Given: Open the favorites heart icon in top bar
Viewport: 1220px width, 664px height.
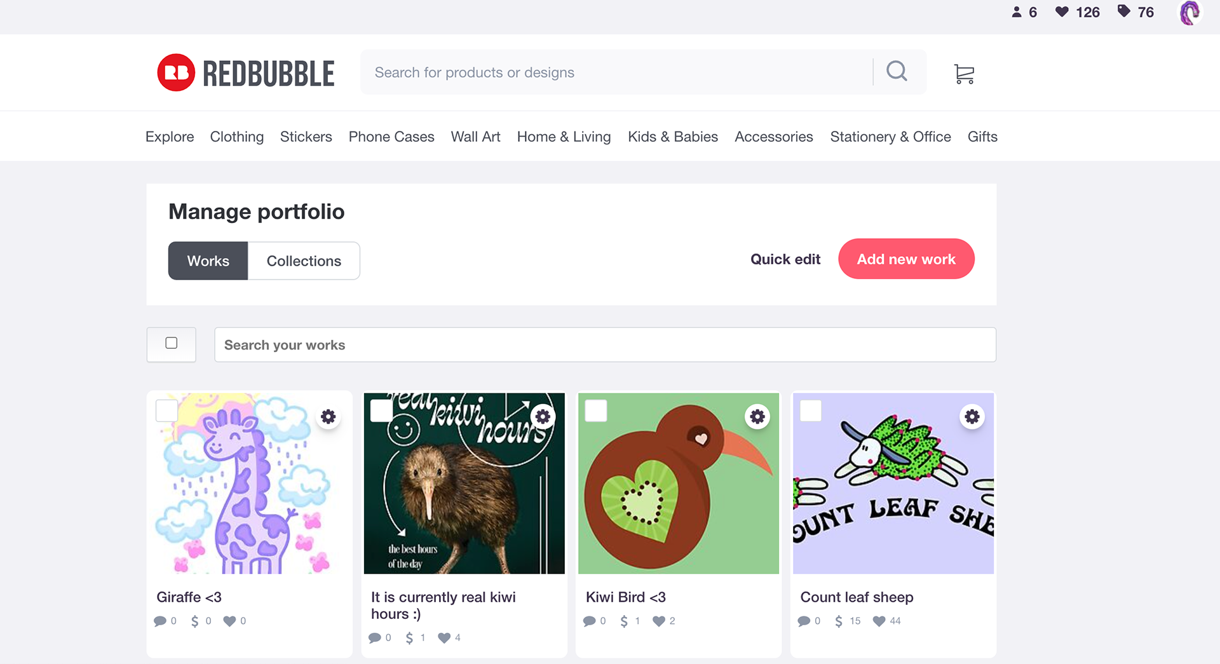Looking at the screenshot, I should (x=1062, y=12).
